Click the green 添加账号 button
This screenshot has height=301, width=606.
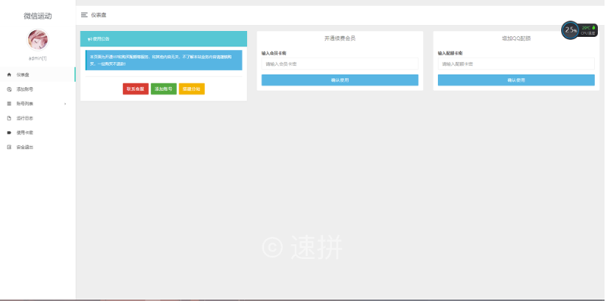coord(164,89)
